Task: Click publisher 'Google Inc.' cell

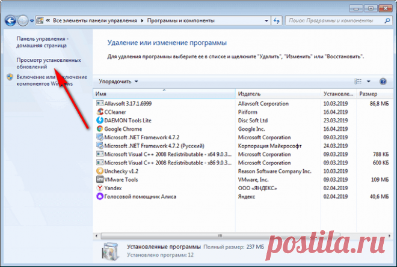Action: coord(251,129)
